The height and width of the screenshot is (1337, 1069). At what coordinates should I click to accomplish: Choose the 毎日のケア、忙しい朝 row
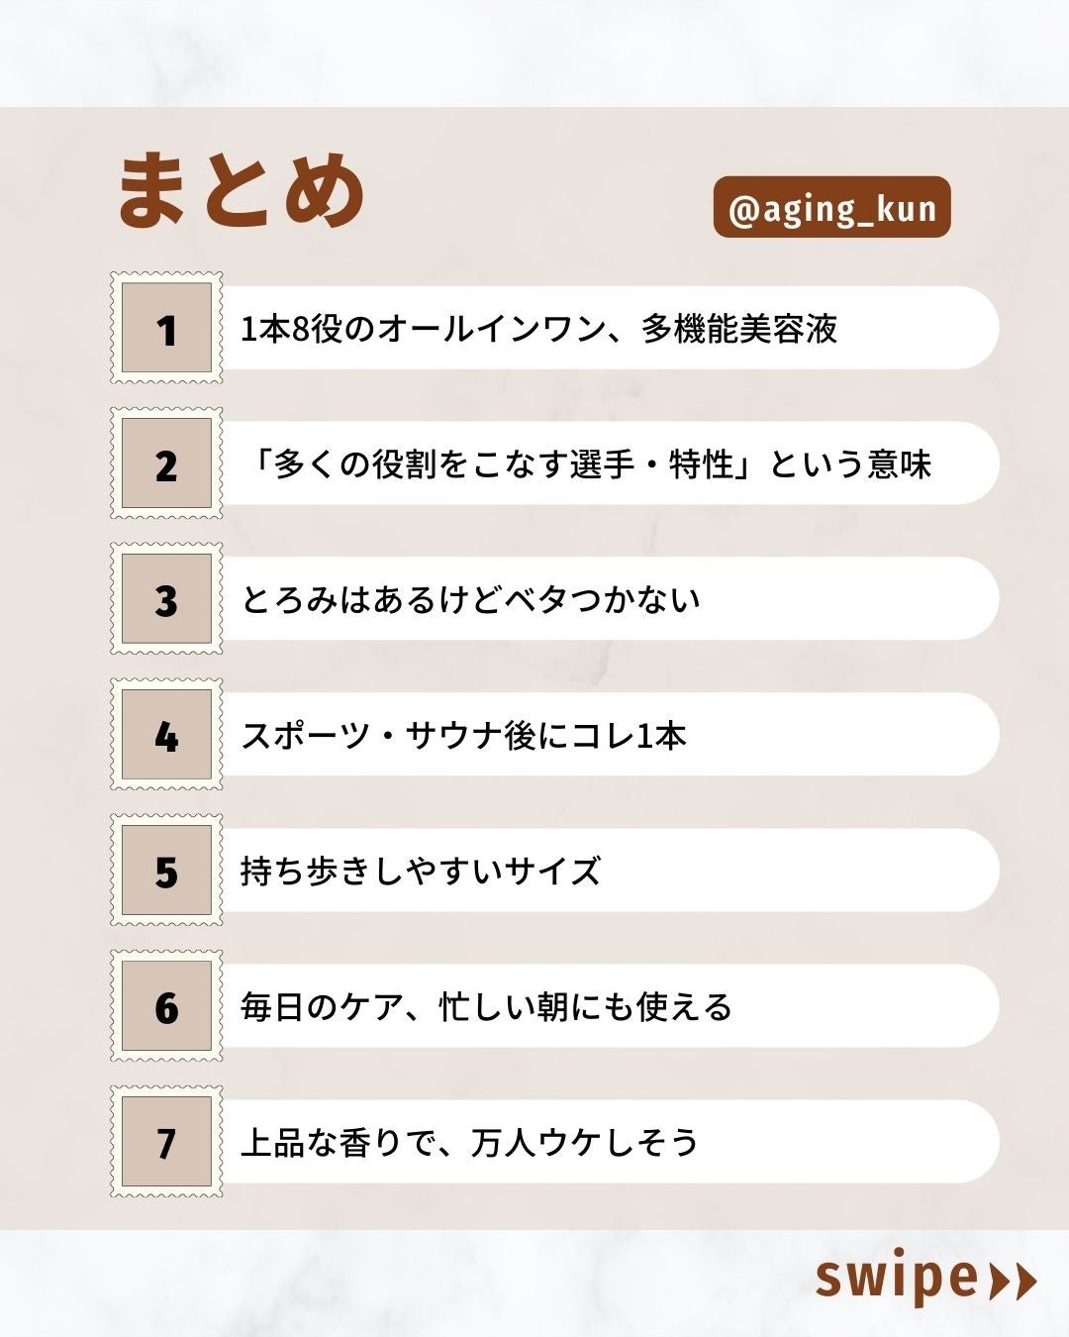(x=486, y=1007)
